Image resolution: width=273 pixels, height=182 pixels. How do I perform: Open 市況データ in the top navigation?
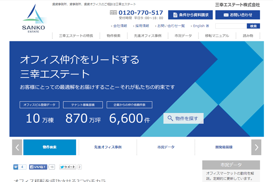click(x=183, y=35)
